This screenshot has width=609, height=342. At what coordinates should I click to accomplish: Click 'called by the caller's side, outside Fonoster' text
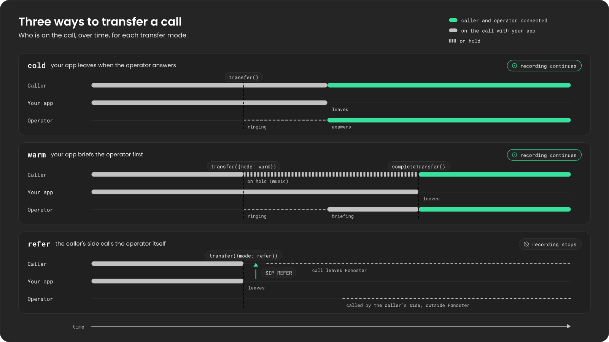[x=408, y=306]
